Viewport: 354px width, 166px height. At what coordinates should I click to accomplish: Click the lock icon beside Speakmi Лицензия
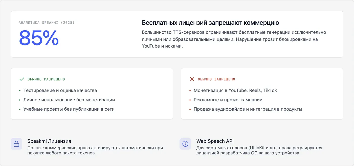point(16,144)
